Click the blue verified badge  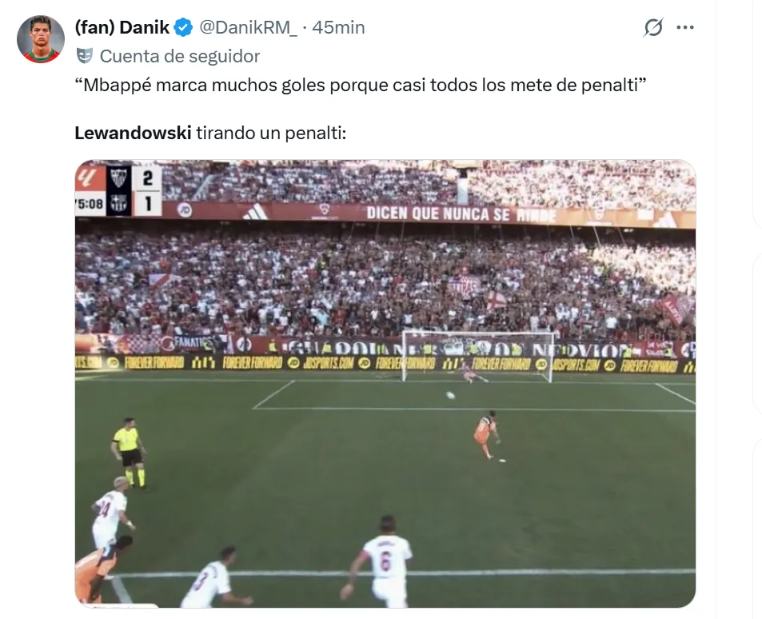tap(183, 28)
